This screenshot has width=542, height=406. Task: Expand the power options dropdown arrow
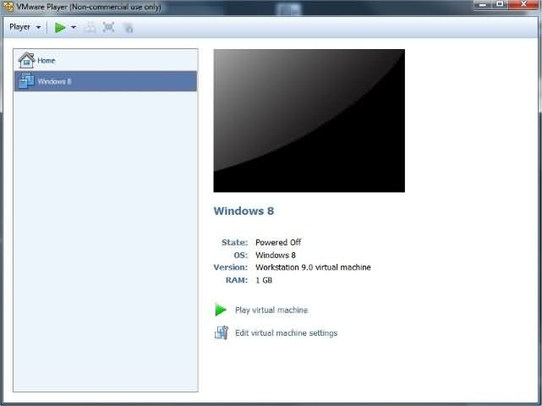click(x=74, y=27)
